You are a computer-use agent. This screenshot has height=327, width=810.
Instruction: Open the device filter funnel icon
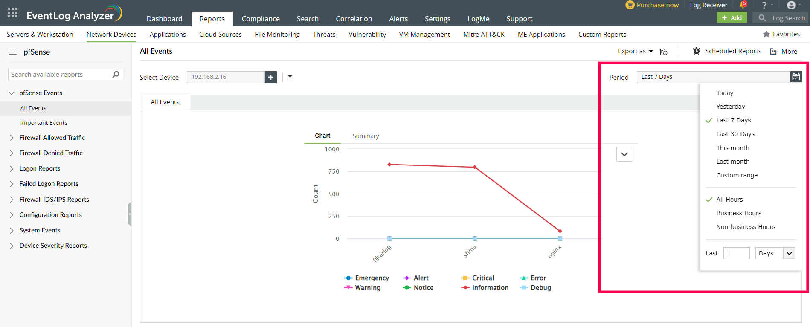point(290,77)
